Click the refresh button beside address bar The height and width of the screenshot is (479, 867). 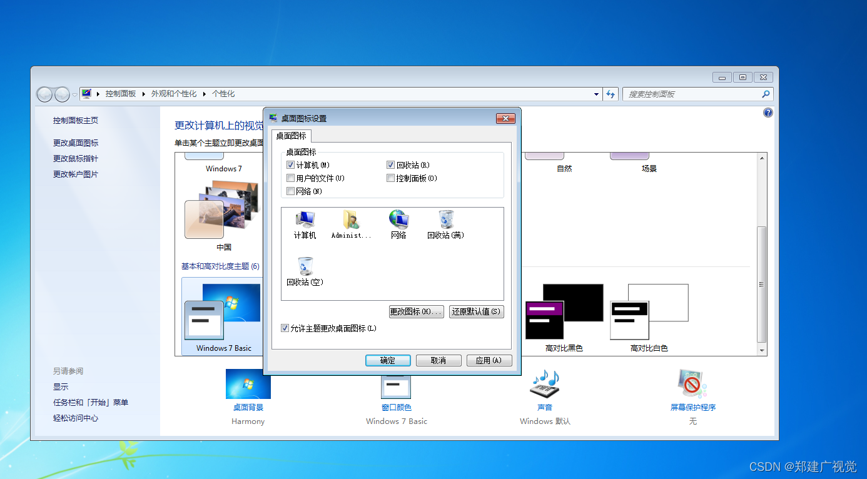click(x=611, y=94)
